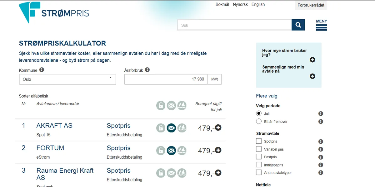This screenshot has width=375, height=187.
Task: Check the Spotpris checkbox
Action: coord(259,141)
